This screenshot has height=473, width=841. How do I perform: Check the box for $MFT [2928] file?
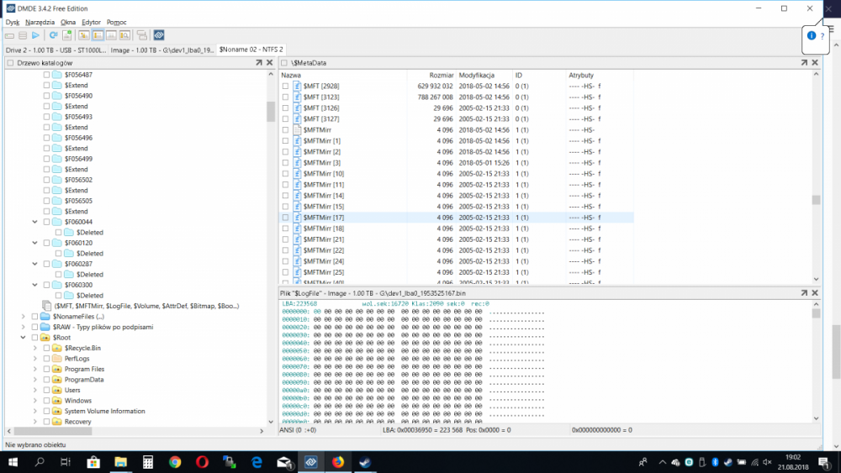click(286, 87)
